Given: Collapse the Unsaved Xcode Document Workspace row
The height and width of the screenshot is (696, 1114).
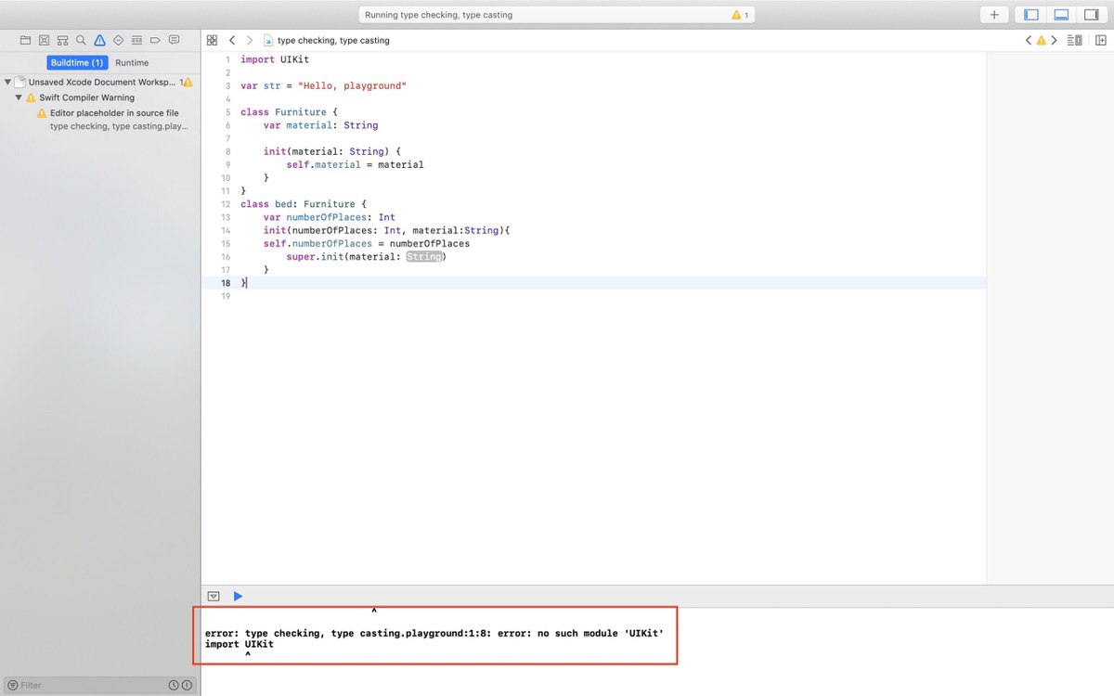Looking at the screenshot, I should click(x=7, y=82).
